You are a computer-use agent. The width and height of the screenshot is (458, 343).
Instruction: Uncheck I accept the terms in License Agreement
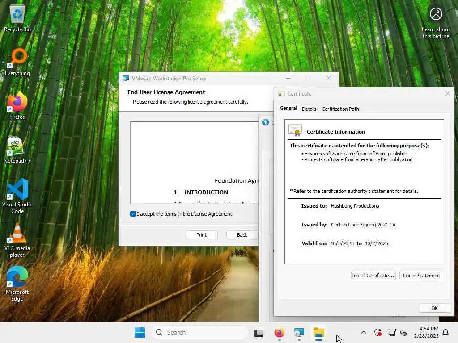133,214
